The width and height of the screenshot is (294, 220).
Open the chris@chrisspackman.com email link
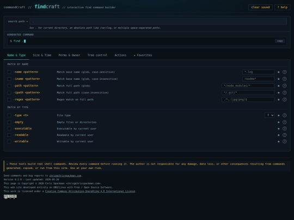(65, 175)
